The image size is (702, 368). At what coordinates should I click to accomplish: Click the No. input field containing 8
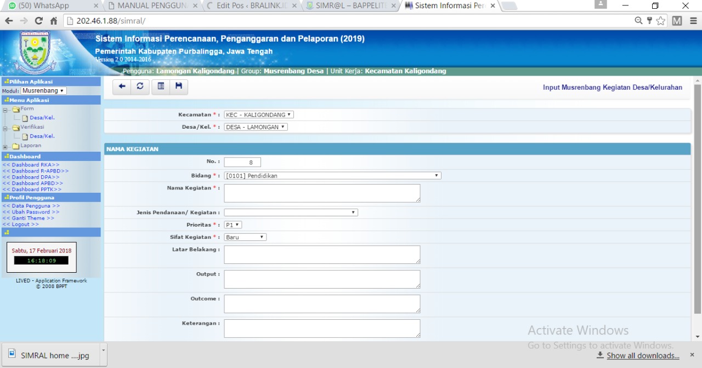242,162
